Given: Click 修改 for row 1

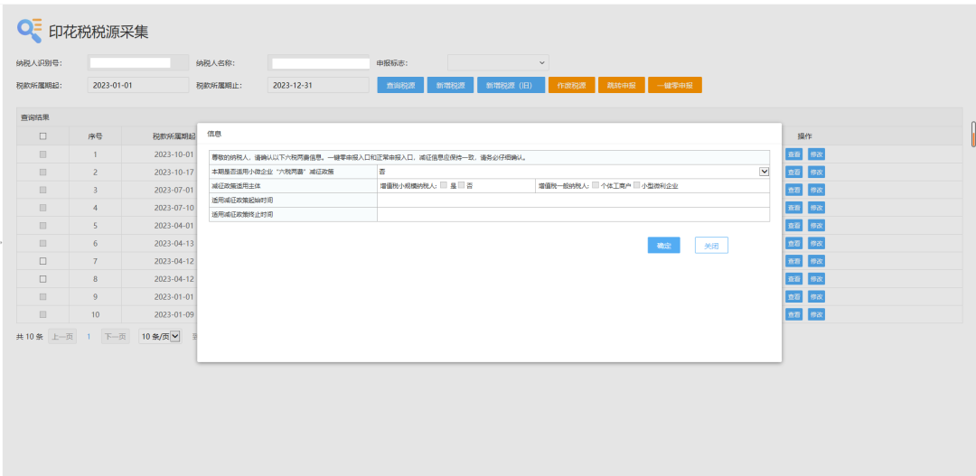Looking at the screenshot, I should (x=816, y=154).
